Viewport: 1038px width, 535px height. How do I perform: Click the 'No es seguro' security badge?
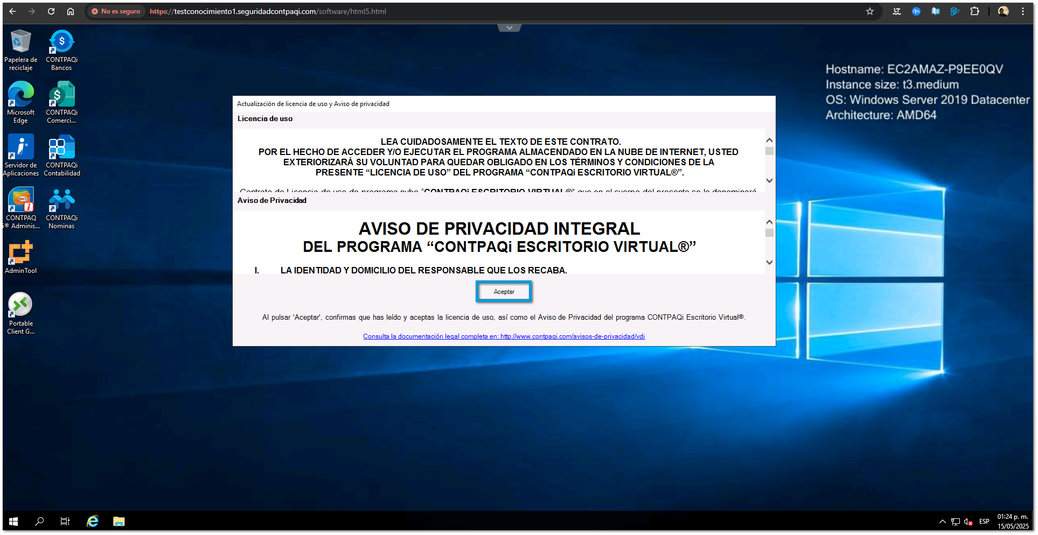[x=116, y=11]
